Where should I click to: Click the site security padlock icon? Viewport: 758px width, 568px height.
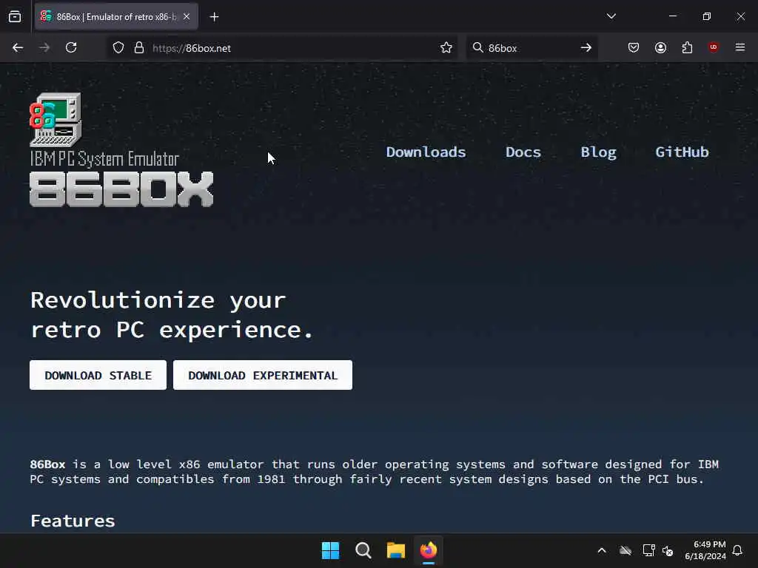(x=139, y=48)
